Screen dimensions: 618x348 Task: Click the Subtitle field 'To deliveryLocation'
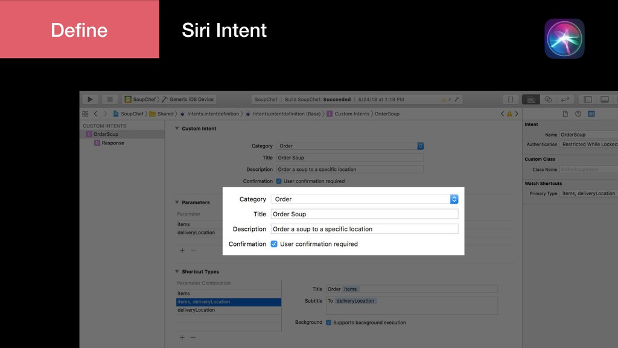coord(412,305)
